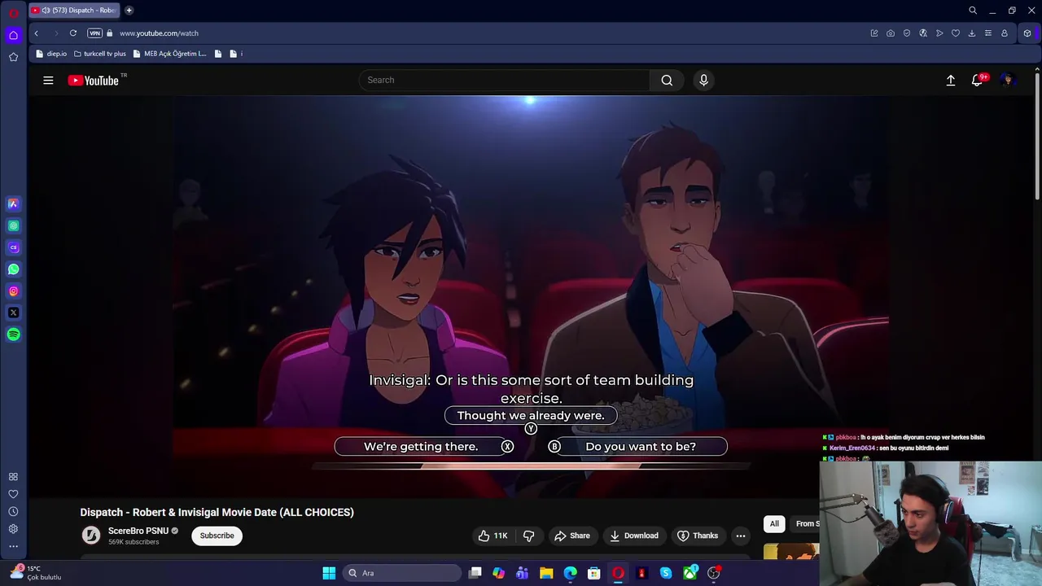
Task: Open YouTube notifications bell
Action: [x=977, y=80]
